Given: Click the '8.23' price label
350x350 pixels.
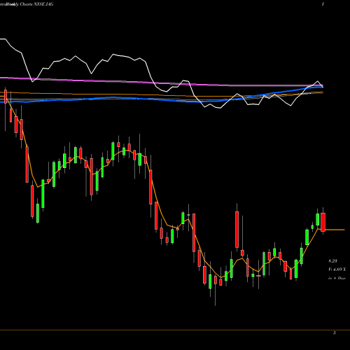Looking at the screenshot, I should 332,261.
